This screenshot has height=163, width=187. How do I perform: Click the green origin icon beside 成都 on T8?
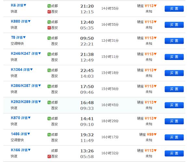(x=49, y=38)
